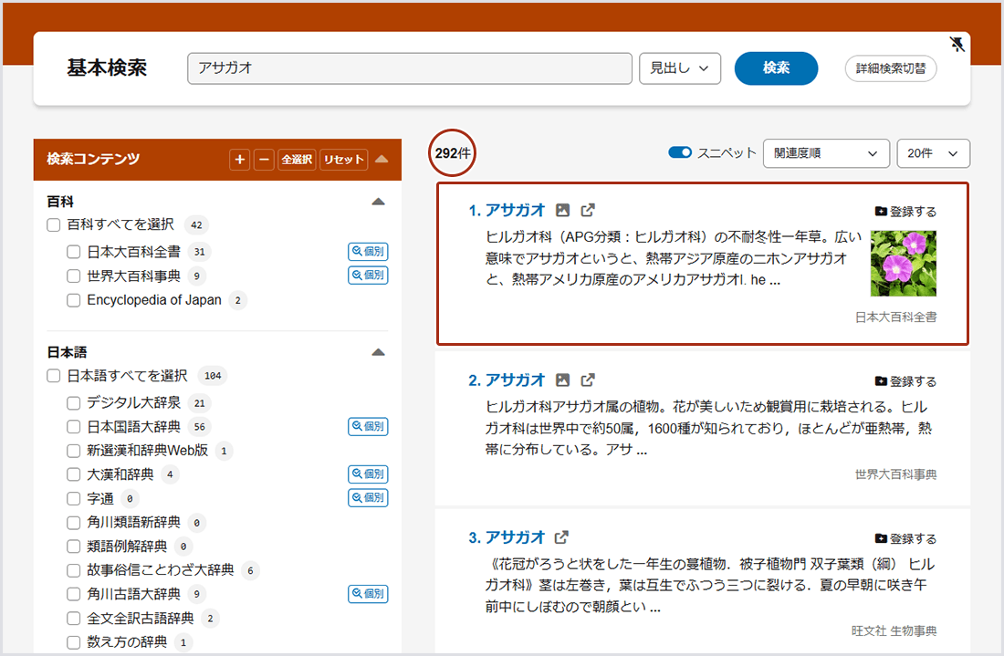Check 角川古語大辞典 checkbox
The width and height of the screenshot is (1004, 656).
tap(74, 595)
